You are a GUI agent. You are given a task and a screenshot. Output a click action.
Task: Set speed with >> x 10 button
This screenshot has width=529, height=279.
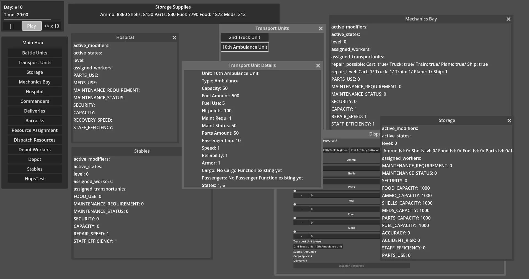tap(51, 26)
